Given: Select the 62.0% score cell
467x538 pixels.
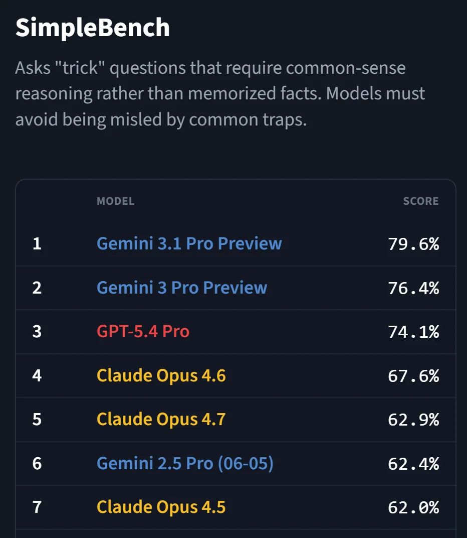Looking at the screenshot, I should point(413,507).
